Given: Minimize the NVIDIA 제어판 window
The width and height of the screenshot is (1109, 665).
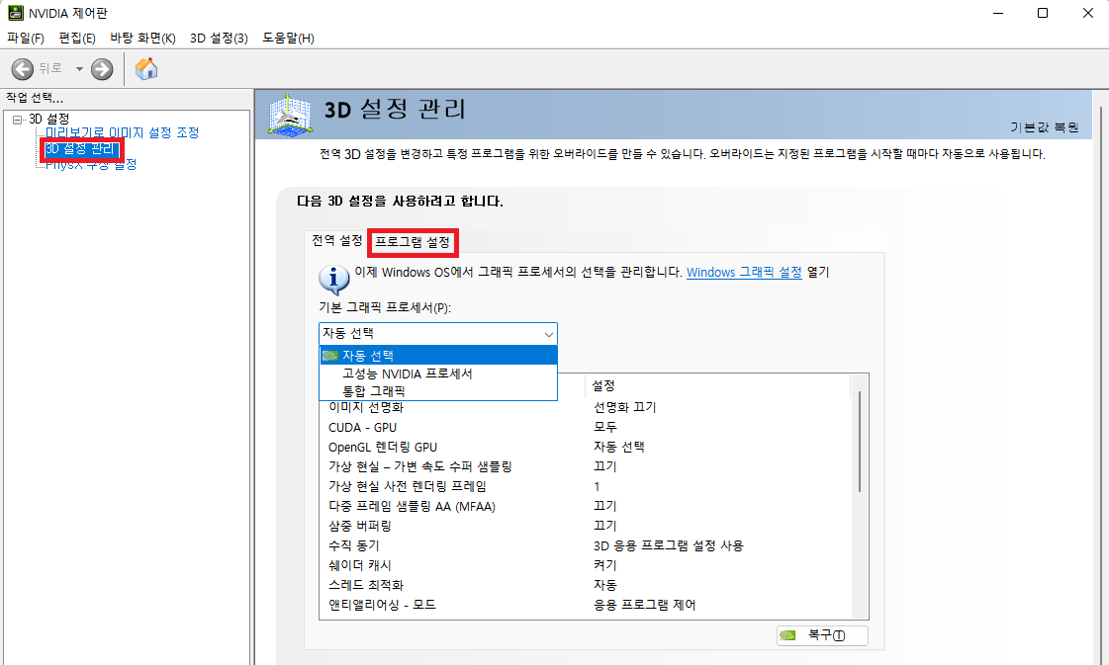Looking at the screenshot, I should coord(998,13).
